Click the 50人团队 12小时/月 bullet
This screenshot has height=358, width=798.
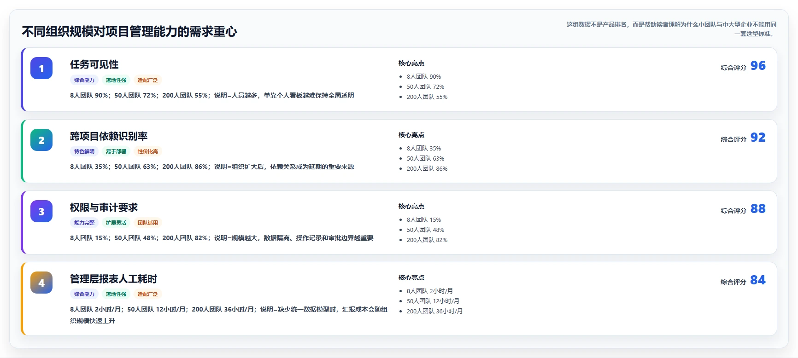pos(433,301)
